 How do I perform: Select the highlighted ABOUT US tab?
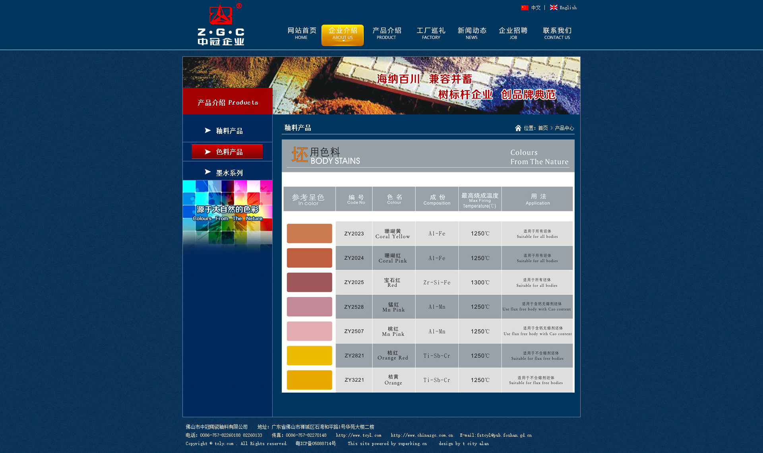click(x=343, y=34)
